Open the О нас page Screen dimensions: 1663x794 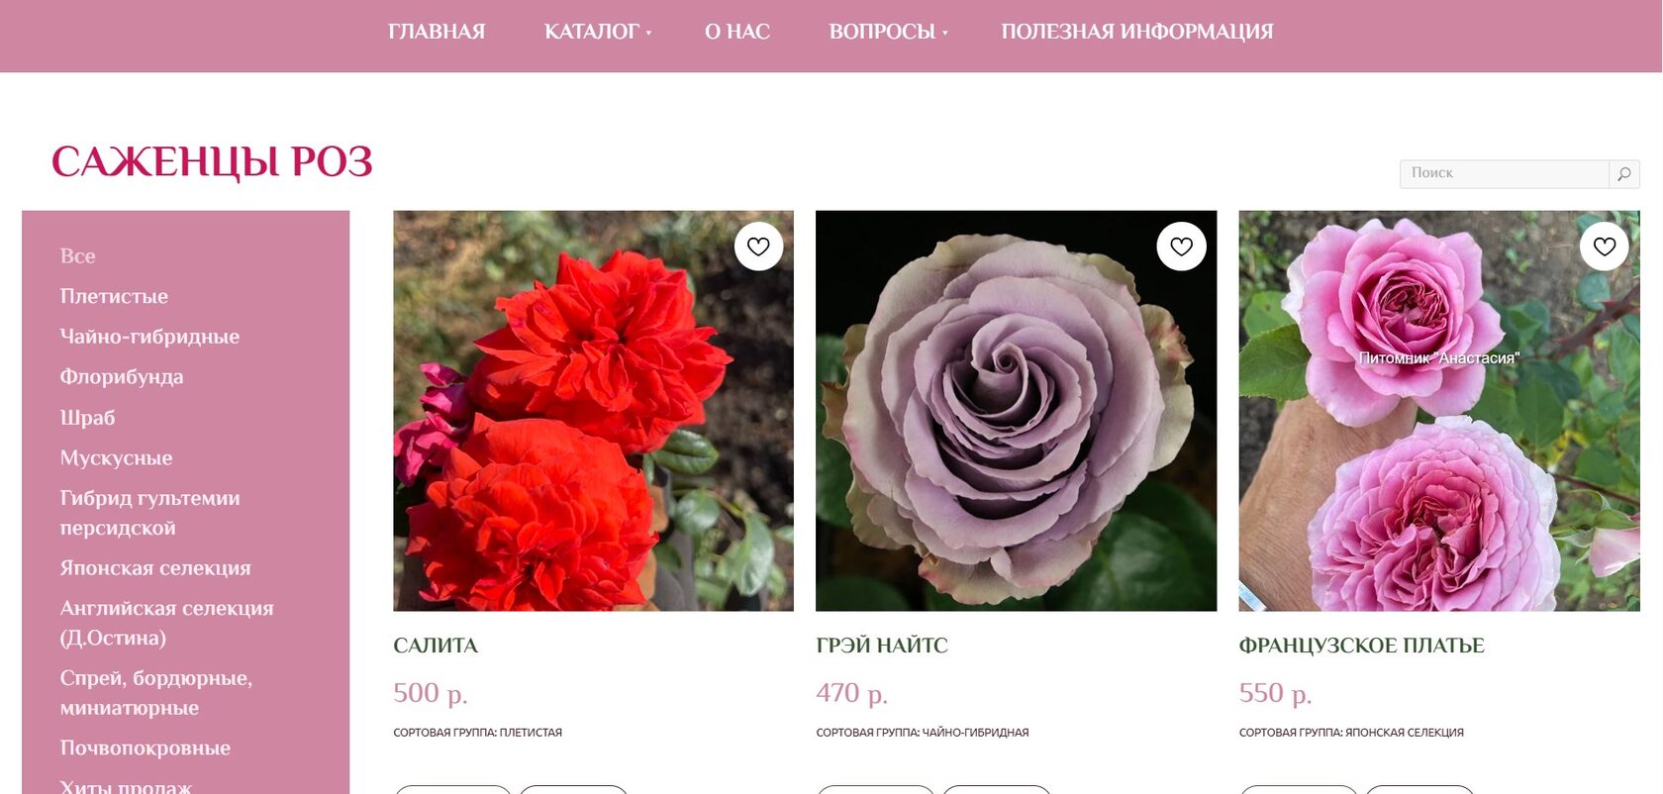[x=737, y=32]
